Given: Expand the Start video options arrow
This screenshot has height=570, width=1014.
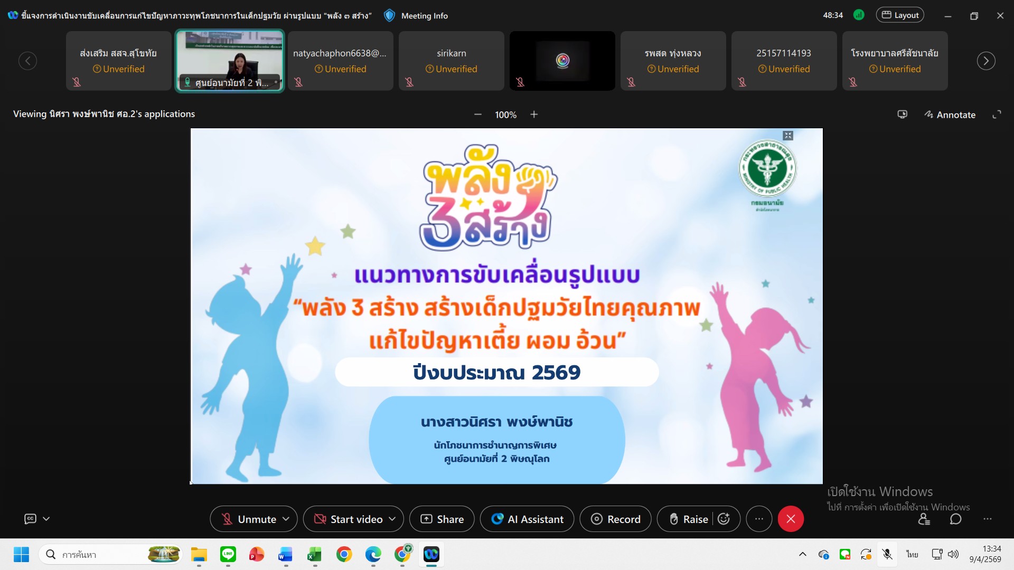Looking at the screenshot, I should [392, 519].
